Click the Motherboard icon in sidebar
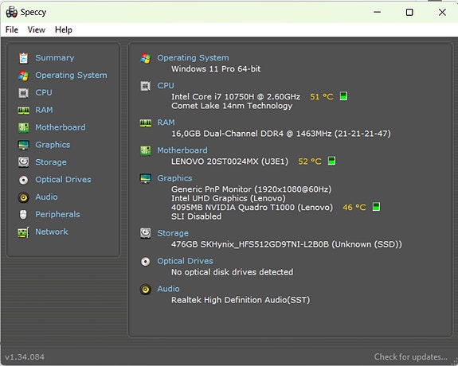This screenshot has height=366, width=458. [23, 127]
